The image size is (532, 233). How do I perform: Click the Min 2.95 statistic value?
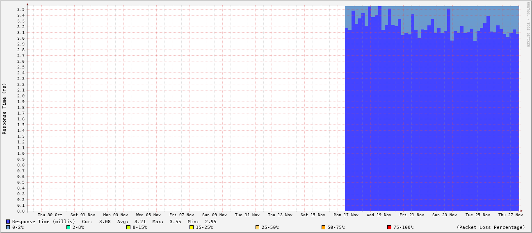tap(210, 222)
